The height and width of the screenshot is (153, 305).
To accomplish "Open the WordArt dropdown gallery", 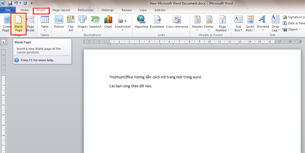I will (263, 23).
